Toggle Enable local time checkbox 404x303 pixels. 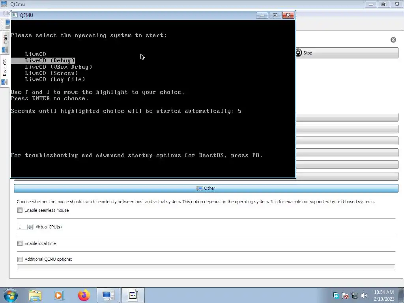tap(20, 243)
